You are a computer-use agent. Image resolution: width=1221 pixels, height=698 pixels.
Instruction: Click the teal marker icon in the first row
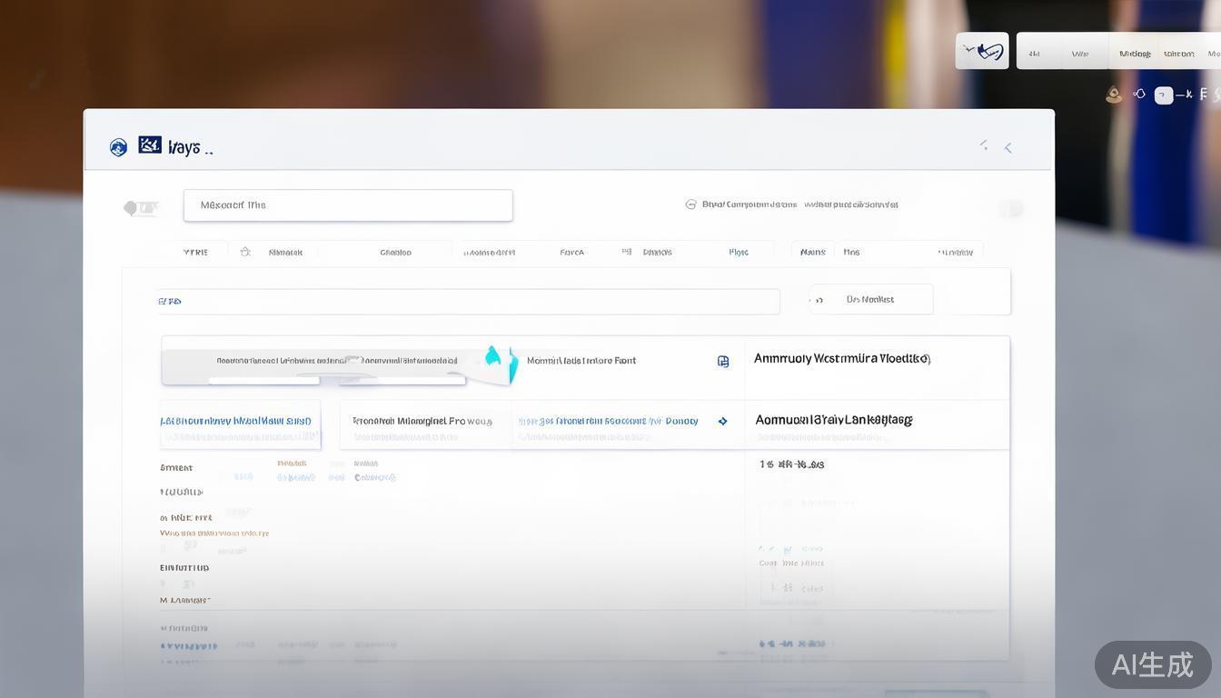pyautogui.click(x=493, y=356)
